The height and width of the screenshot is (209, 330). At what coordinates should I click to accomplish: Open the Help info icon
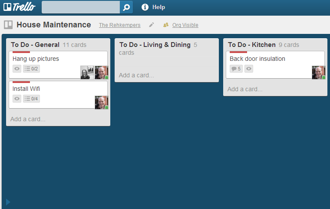click(145, 7)
